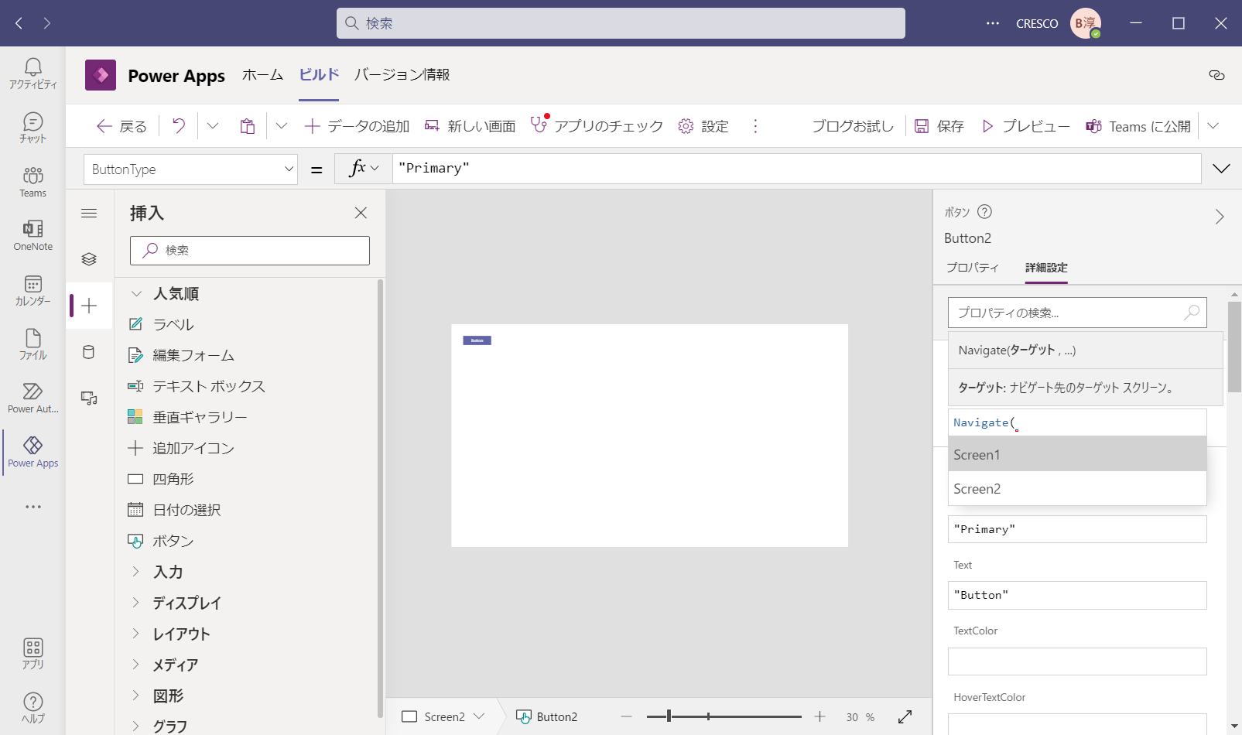Screen dimensions: 1242x735
Task: Click the 保存 save button
Action: [939, 126]
